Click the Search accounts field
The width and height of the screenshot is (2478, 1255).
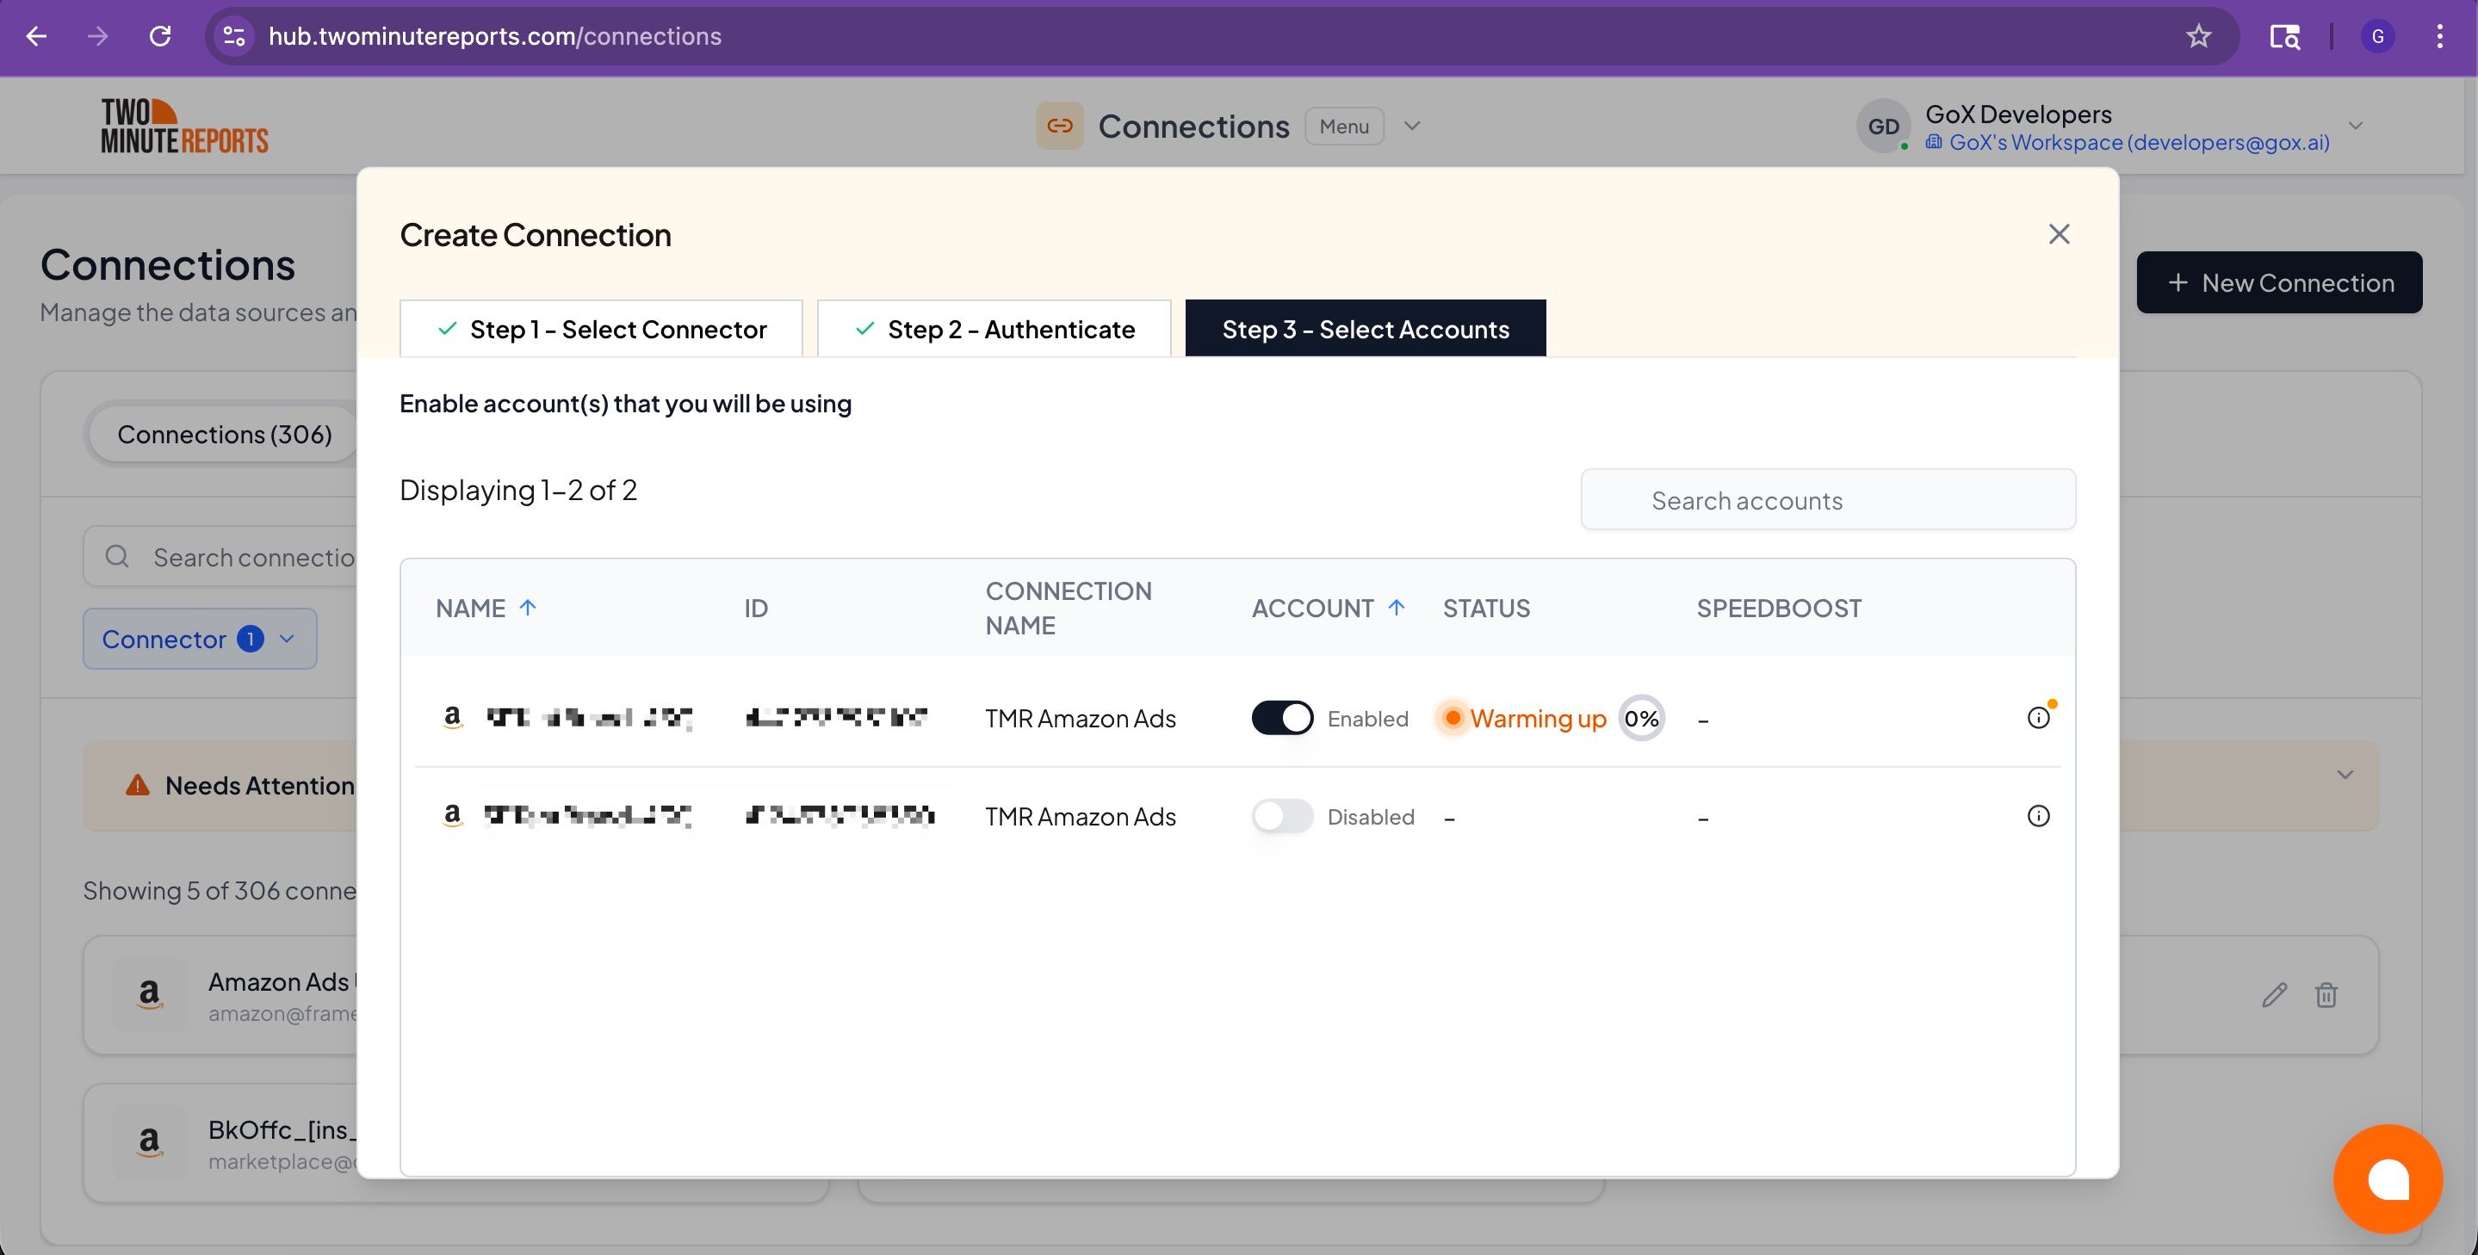point(1828,500)
